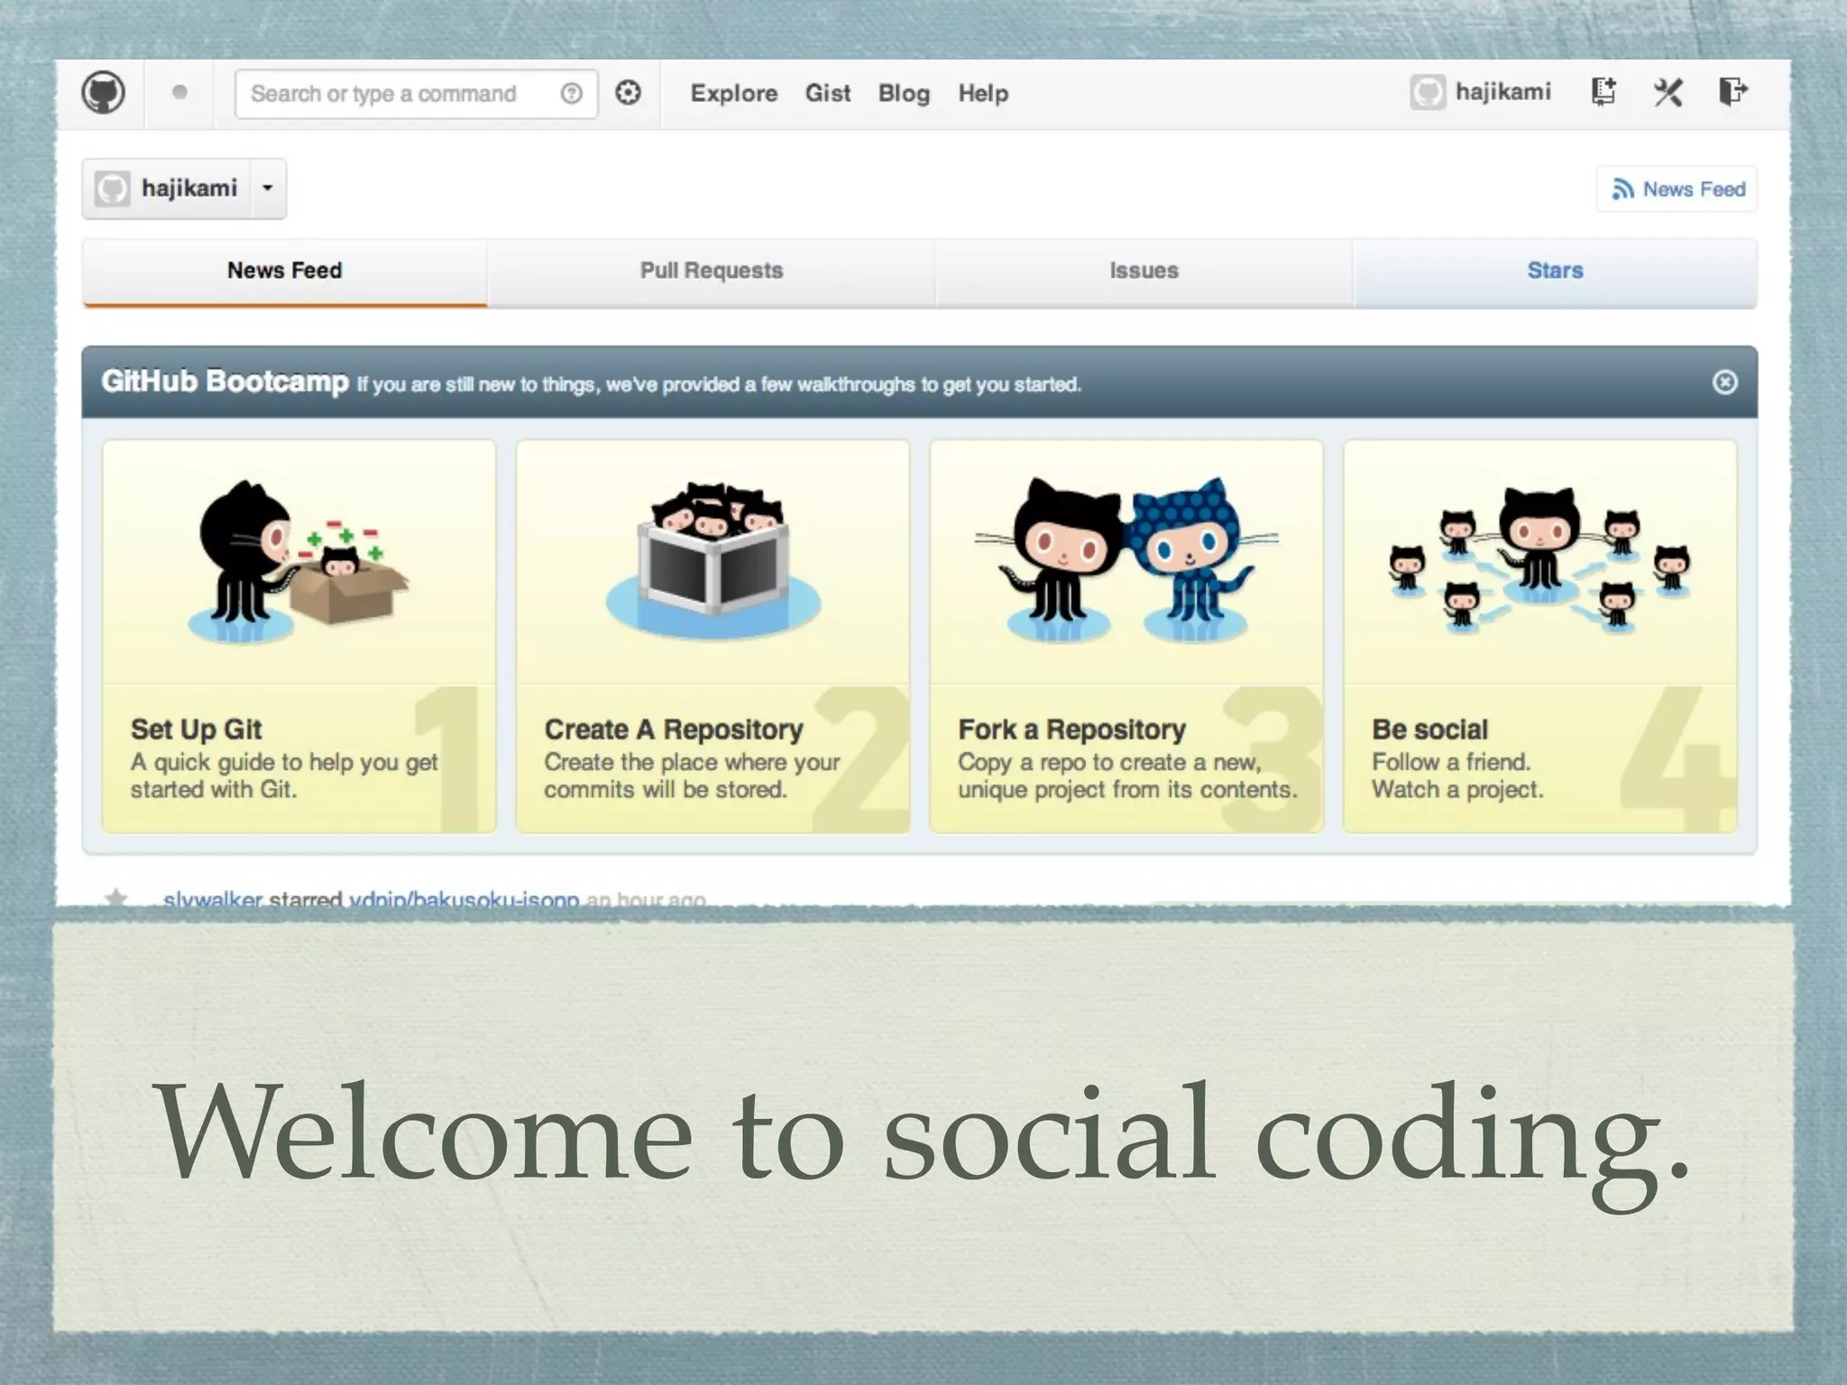Screen dimensions: 1847x1385
Task: Click the RSS News Feed button
Action: (x=1677, y=189)
